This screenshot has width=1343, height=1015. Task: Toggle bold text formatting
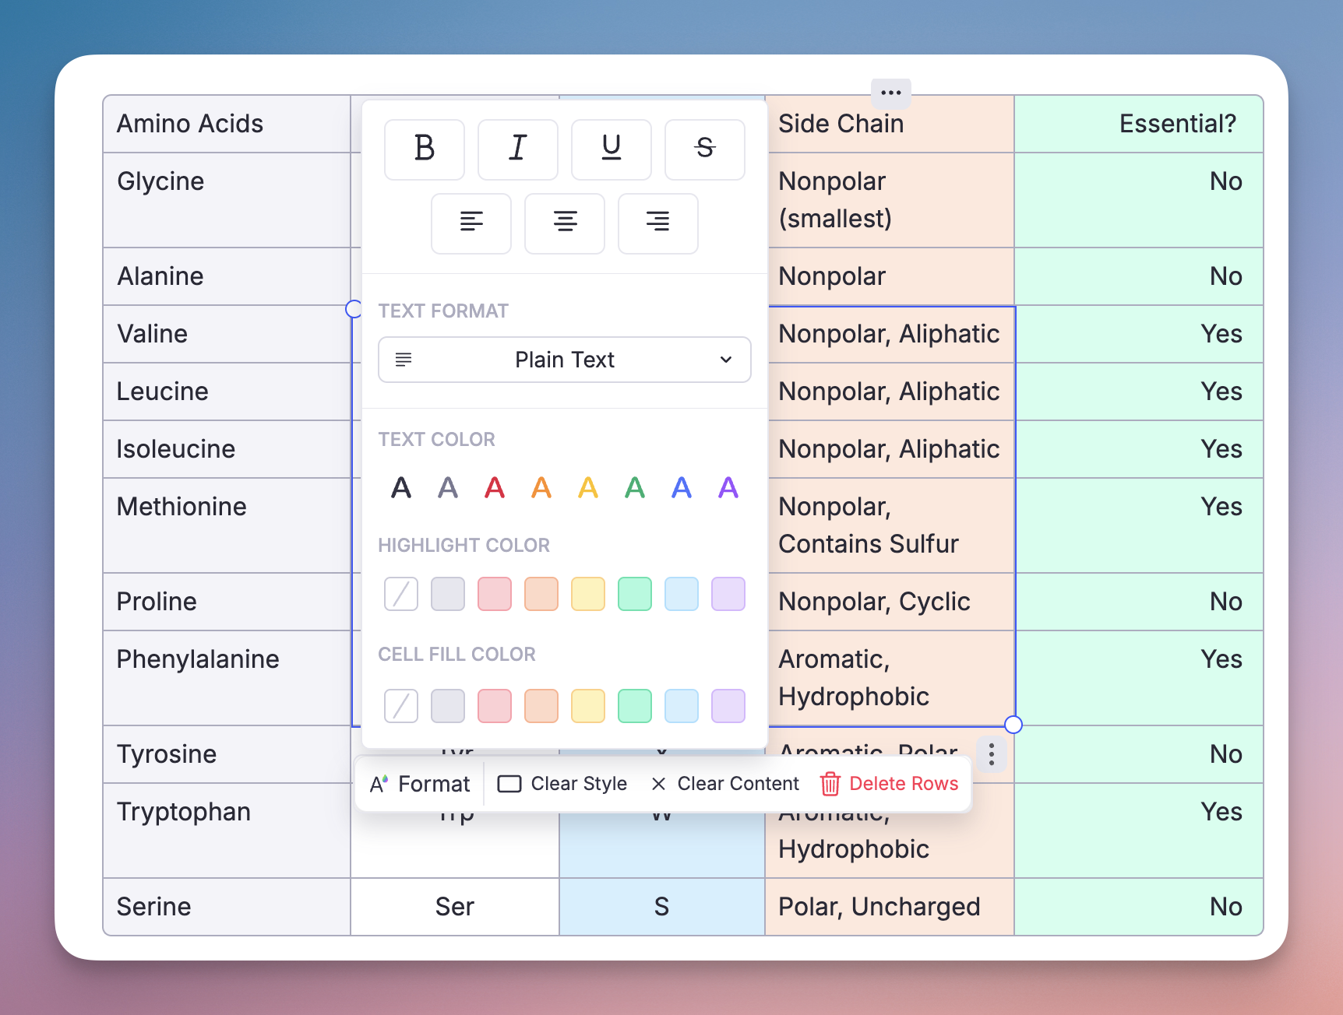[x=425, y=149]
